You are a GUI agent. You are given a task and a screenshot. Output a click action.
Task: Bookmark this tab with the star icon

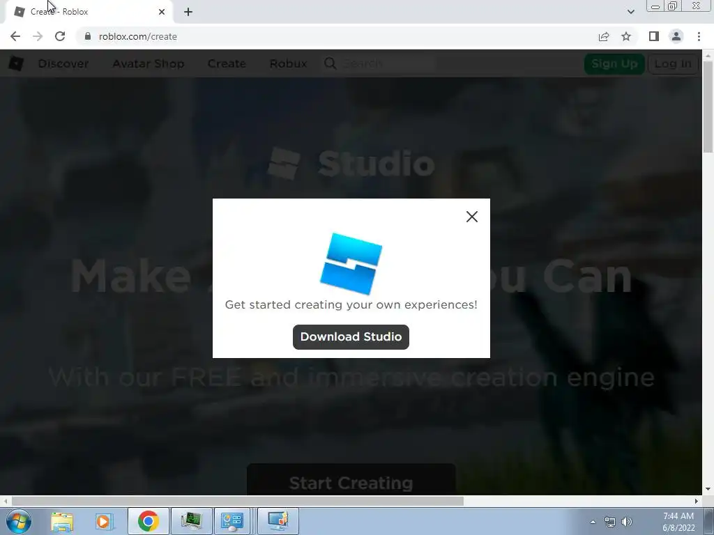(626, 36)
